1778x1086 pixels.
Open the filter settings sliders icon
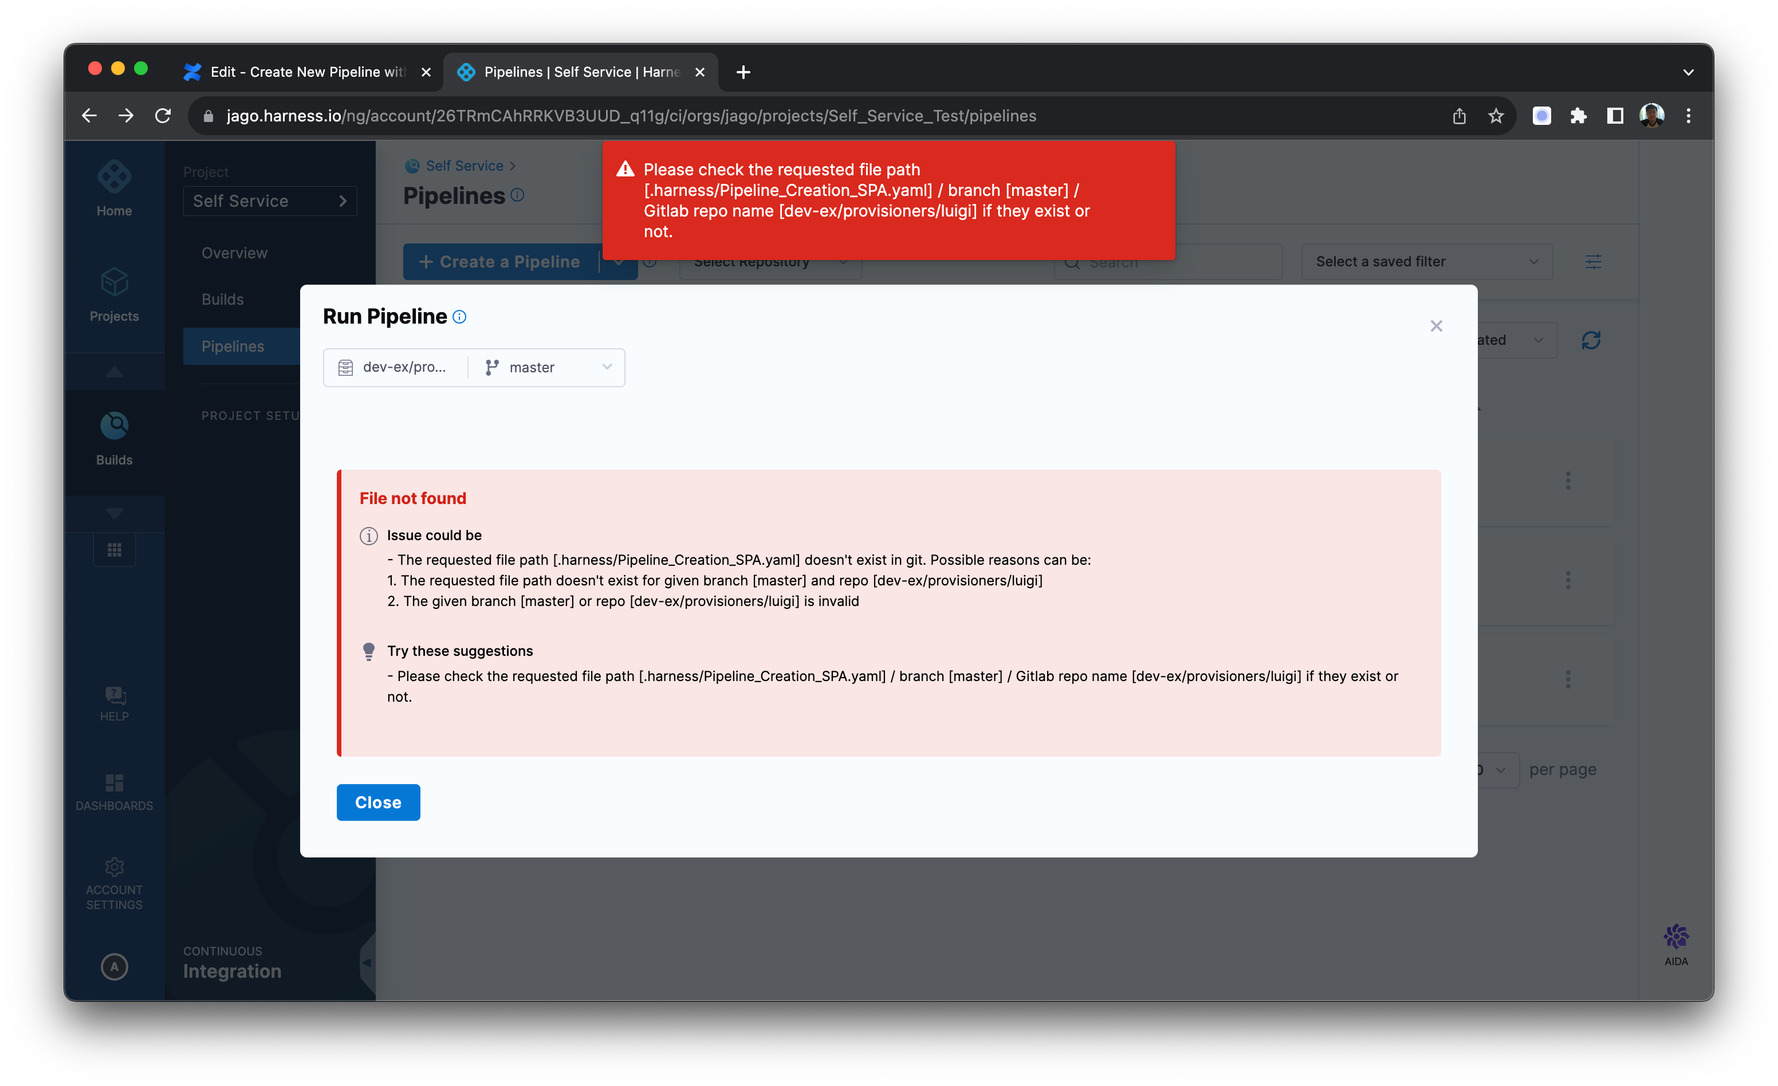coord(1592,261)
